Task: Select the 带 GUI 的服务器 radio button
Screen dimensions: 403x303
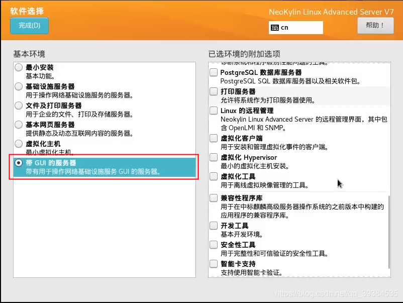Action: click(x=19, y=163)
